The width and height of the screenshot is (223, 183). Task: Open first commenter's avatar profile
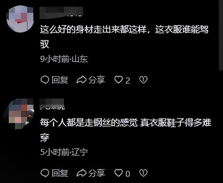(20, 19)
